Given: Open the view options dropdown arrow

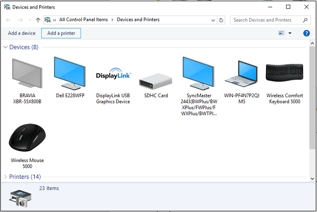Looking at the screenshot, I should click(290, 33).
